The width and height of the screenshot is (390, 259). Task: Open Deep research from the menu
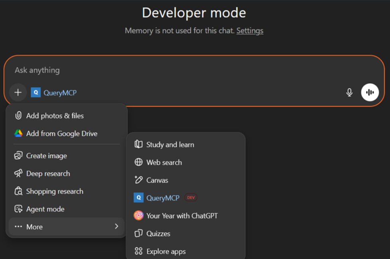[48, 173]
